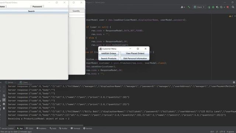Open the user account icon dropdown
This screenshot has height=133, width=236.
183,7
